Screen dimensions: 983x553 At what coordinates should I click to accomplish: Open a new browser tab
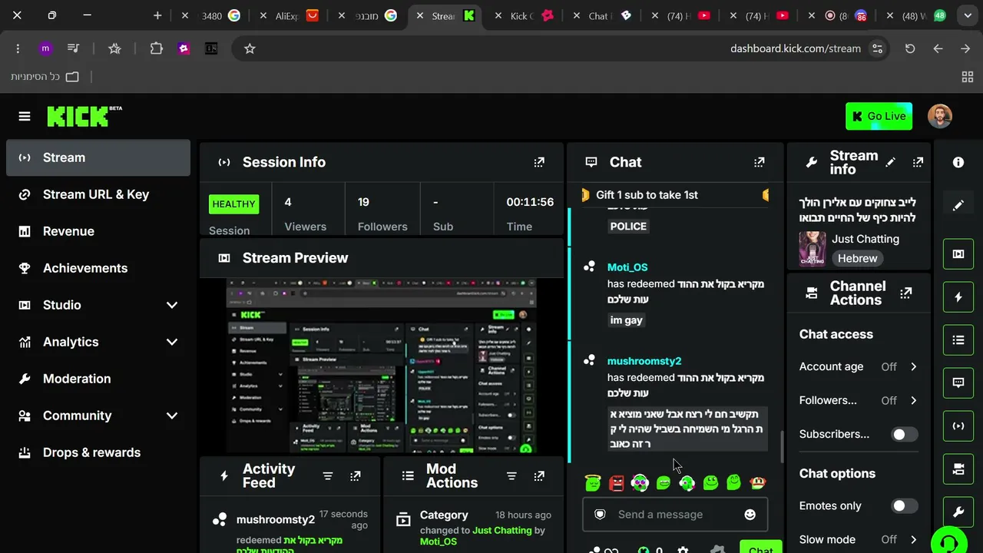[157, 15]
